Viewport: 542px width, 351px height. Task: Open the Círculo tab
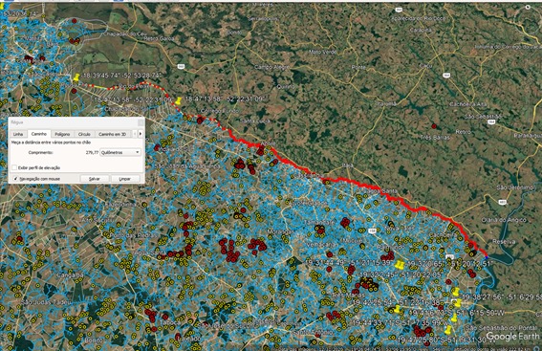tap(84, 134)
